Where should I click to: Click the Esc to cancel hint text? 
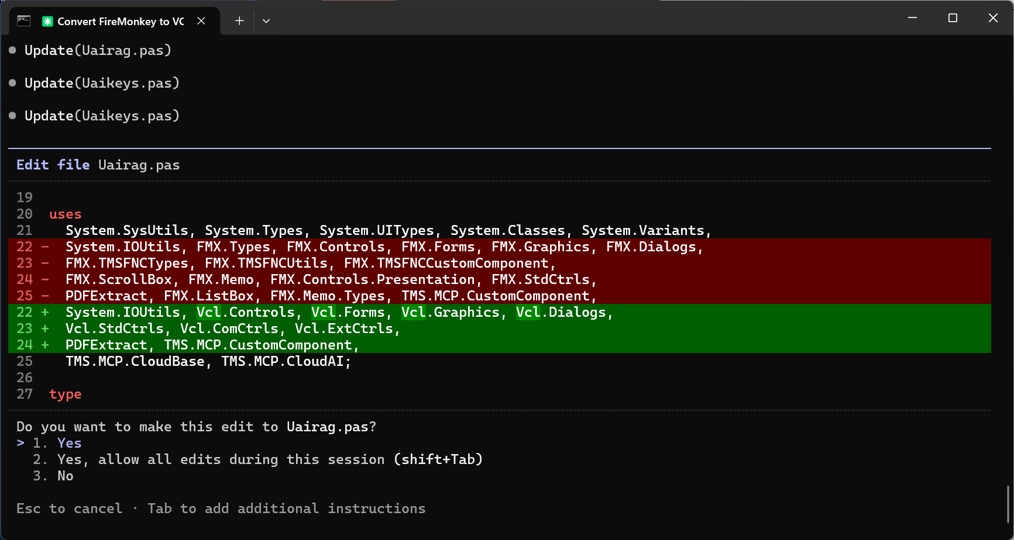[x=70, y=508]
